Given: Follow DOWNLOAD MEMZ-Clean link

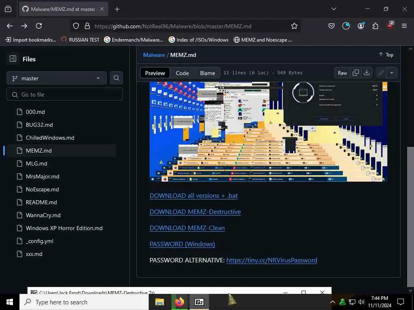Looking at the screenshot, I should point(187,228).
